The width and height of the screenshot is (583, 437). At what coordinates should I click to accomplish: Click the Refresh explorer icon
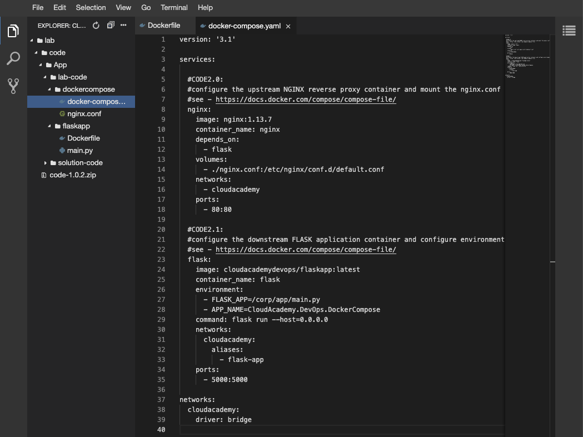click(96, 26)
